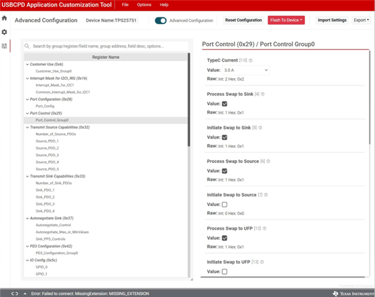Select Autonegotiate_Control register

click(x=53, y=225)
